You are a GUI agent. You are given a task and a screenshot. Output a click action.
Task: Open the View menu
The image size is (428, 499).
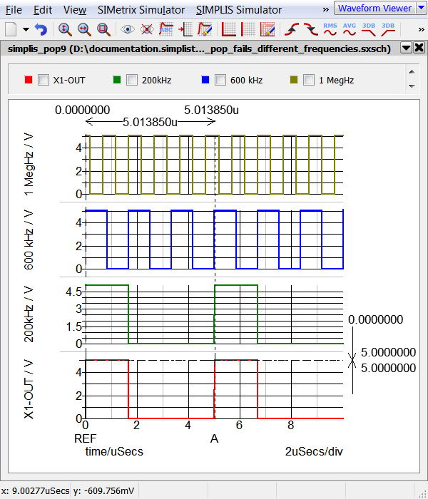(74, 10)
